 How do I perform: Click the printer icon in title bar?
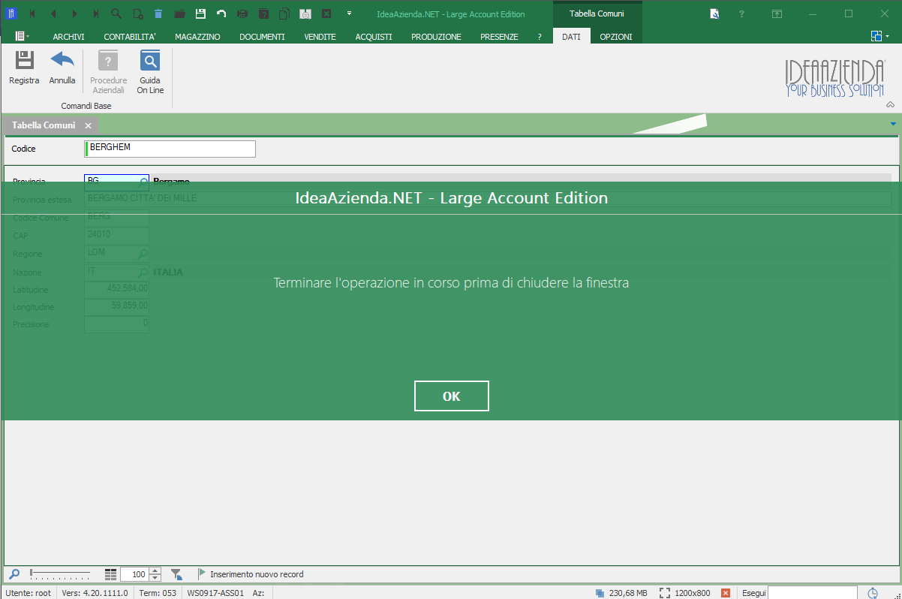242,14
